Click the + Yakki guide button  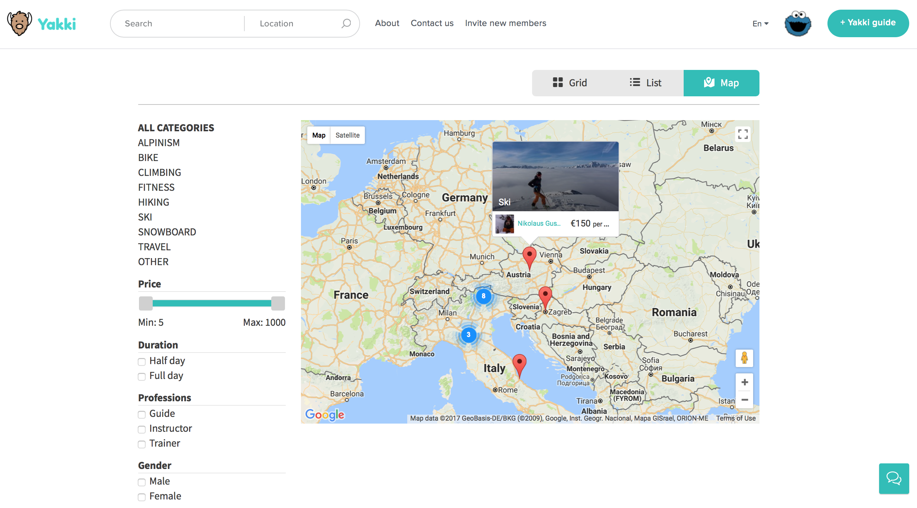click(x=868, y=23)
